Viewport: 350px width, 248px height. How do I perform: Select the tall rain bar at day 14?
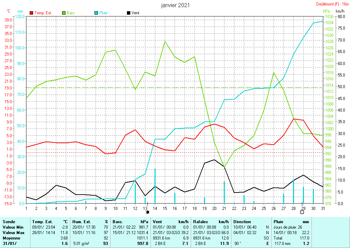(x=155, y=185)
